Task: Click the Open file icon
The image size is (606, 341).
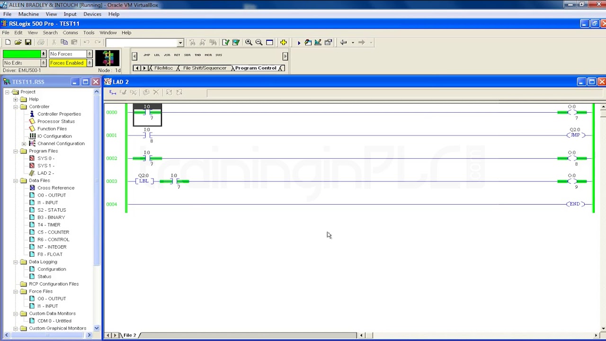Action: pos(18,42)
